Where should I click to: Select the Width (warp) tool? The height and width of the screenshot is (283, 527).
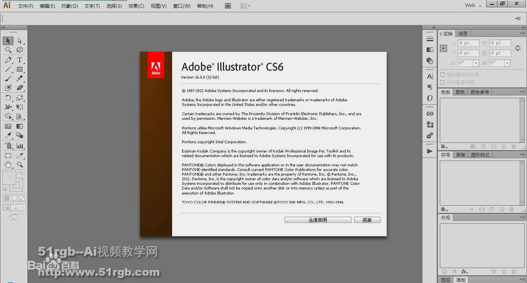(x=8, y=107)
